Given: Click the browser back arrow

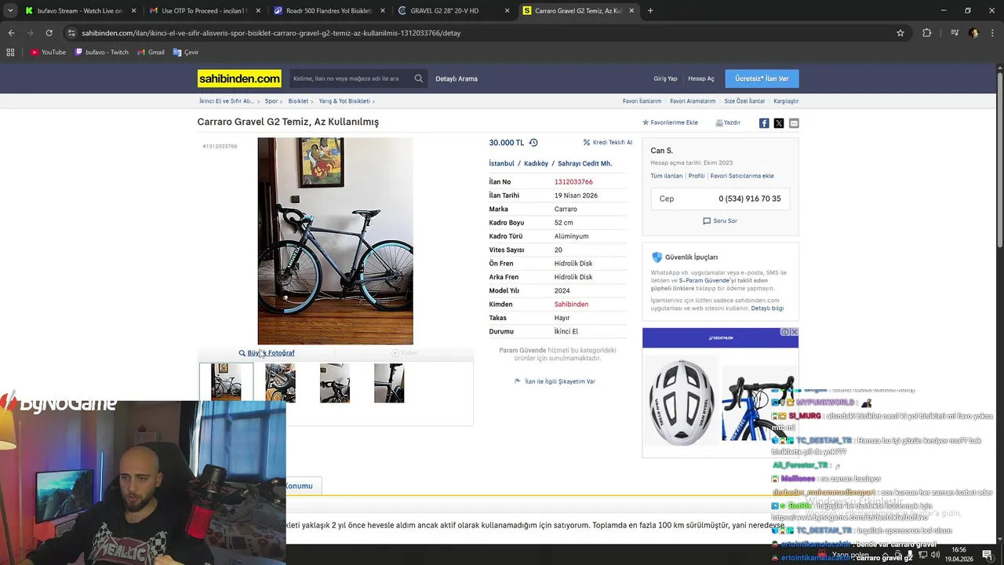Looking at the screenshot, I should point(11,33).
